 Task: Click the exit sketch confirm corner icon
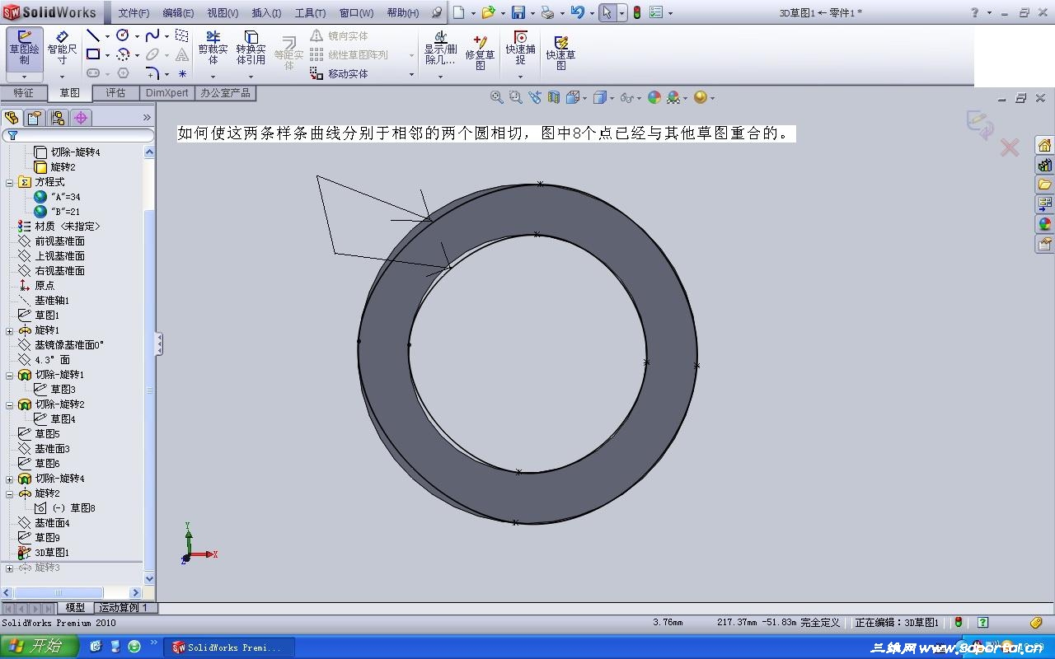click(980, 124)
